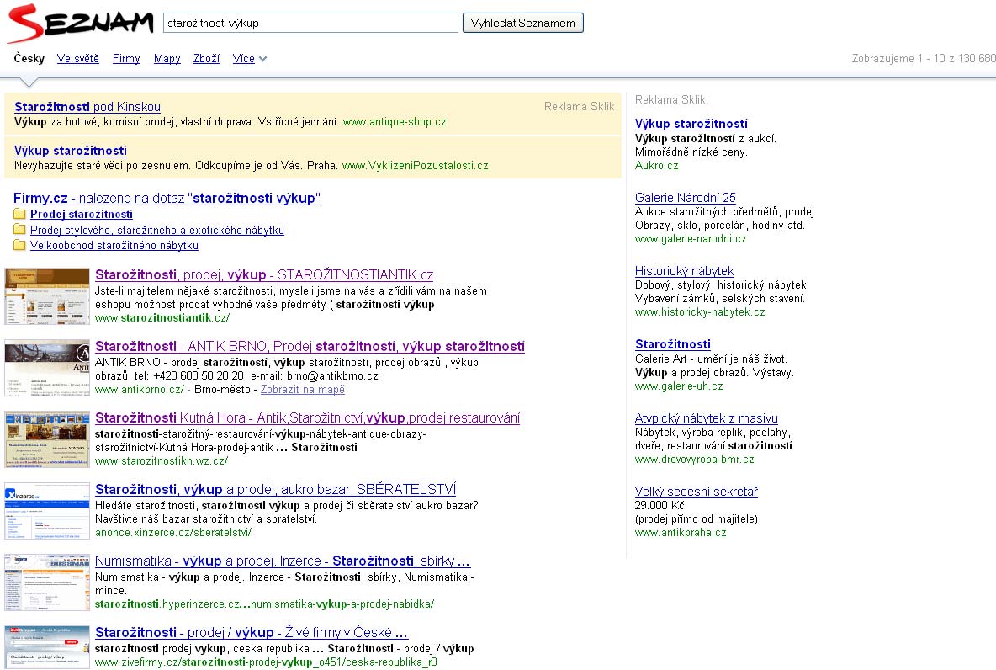Open the Výkup starožitností ad in the yellow box
Viewport: 996px width, 670px height.
[71, 151]
